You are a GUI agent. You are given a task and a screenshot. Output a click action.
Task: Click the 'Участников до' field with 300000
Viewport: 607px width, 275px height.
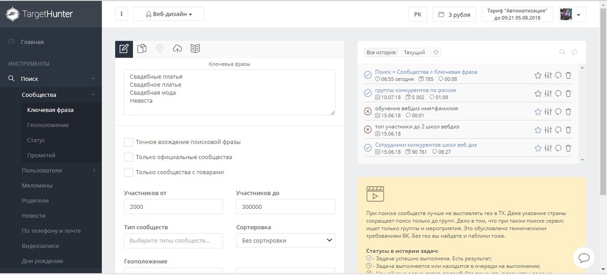click(285, 207)
